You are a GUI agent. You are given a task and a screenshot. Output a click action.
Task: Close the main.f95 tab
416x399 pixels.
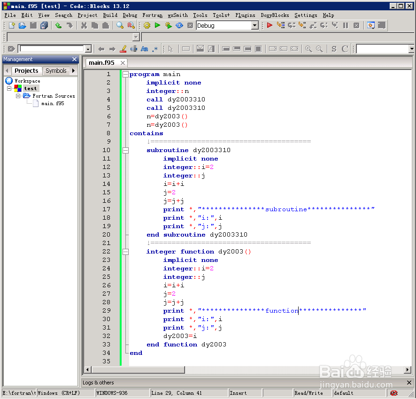pos(123,63)
